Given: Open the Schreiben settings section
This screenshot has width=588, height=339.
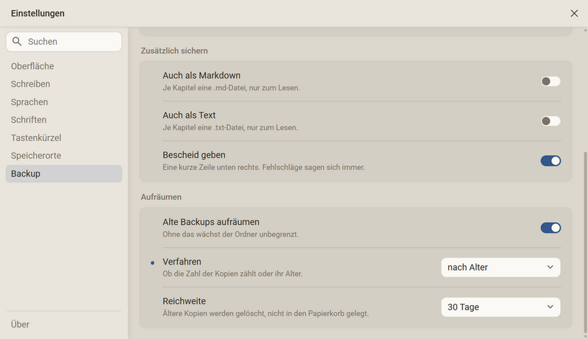Looking at the screenshot, I should (x=64, y=84).
